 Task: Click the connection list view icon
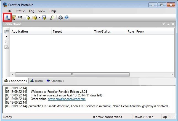click(6, 31)
